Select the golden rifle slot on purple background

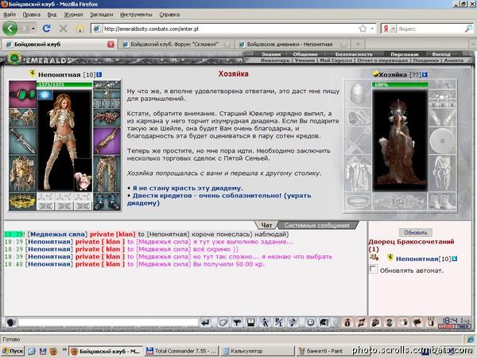pyautogui.click(x=107, y=141)
